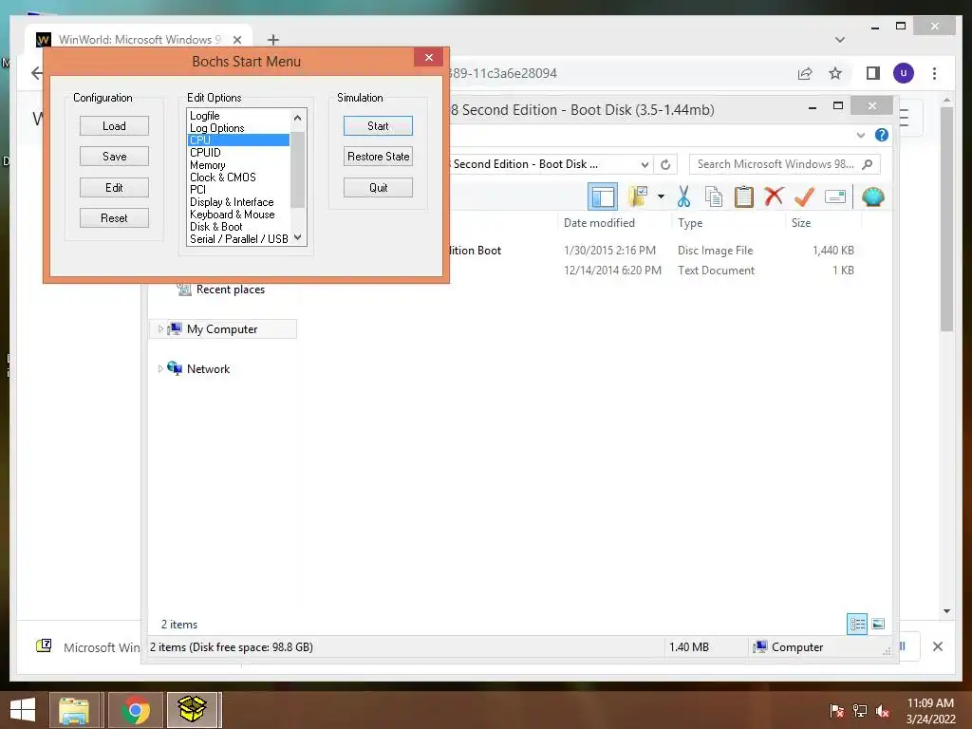
Task: Refresh the Explorer address bar
Action: pyautogui.click(x=665, y=164)
